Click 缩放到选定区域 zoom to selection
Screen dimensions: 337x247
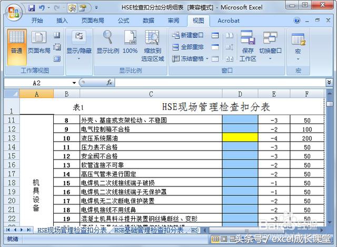pos(153,45)
